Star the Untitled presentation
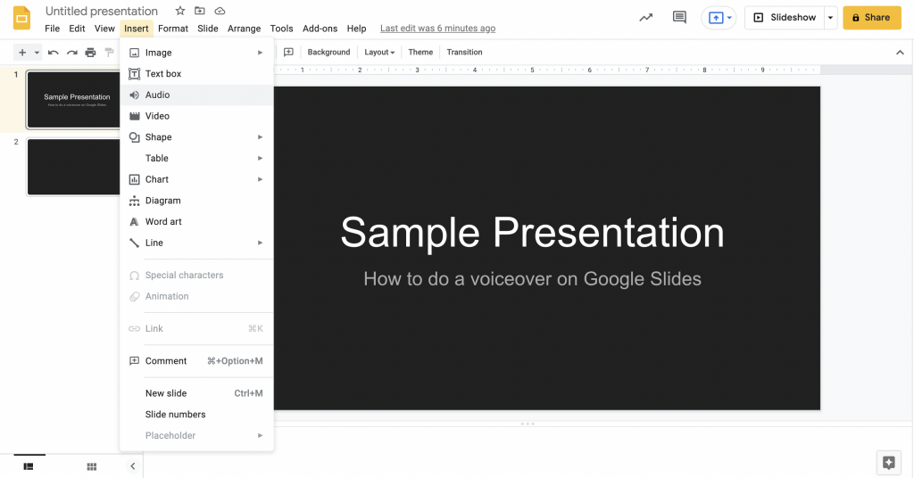The image size is (914, 478). click(180, 11)
